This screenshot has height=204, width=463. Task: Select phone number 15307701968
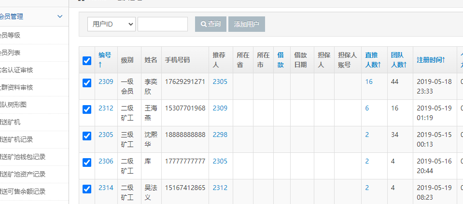pos(185,108)
